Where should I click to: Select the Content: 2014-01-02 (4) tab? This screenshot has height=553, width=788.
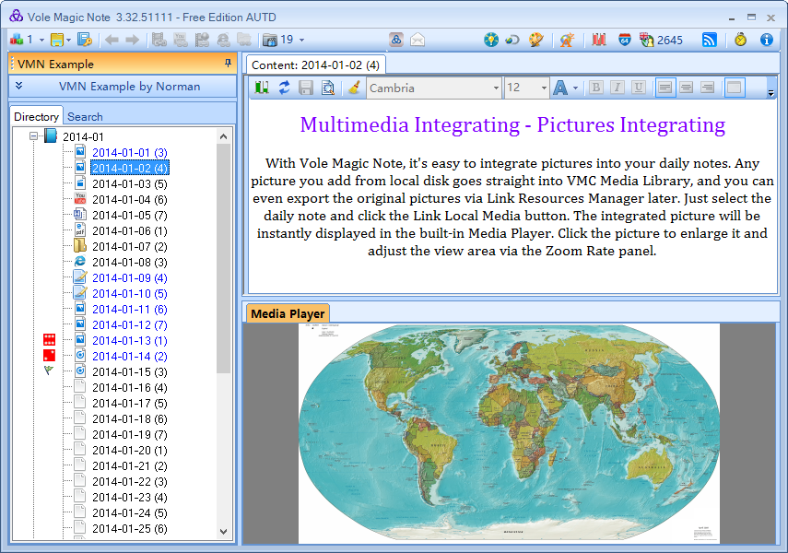[x=315, y=65]
